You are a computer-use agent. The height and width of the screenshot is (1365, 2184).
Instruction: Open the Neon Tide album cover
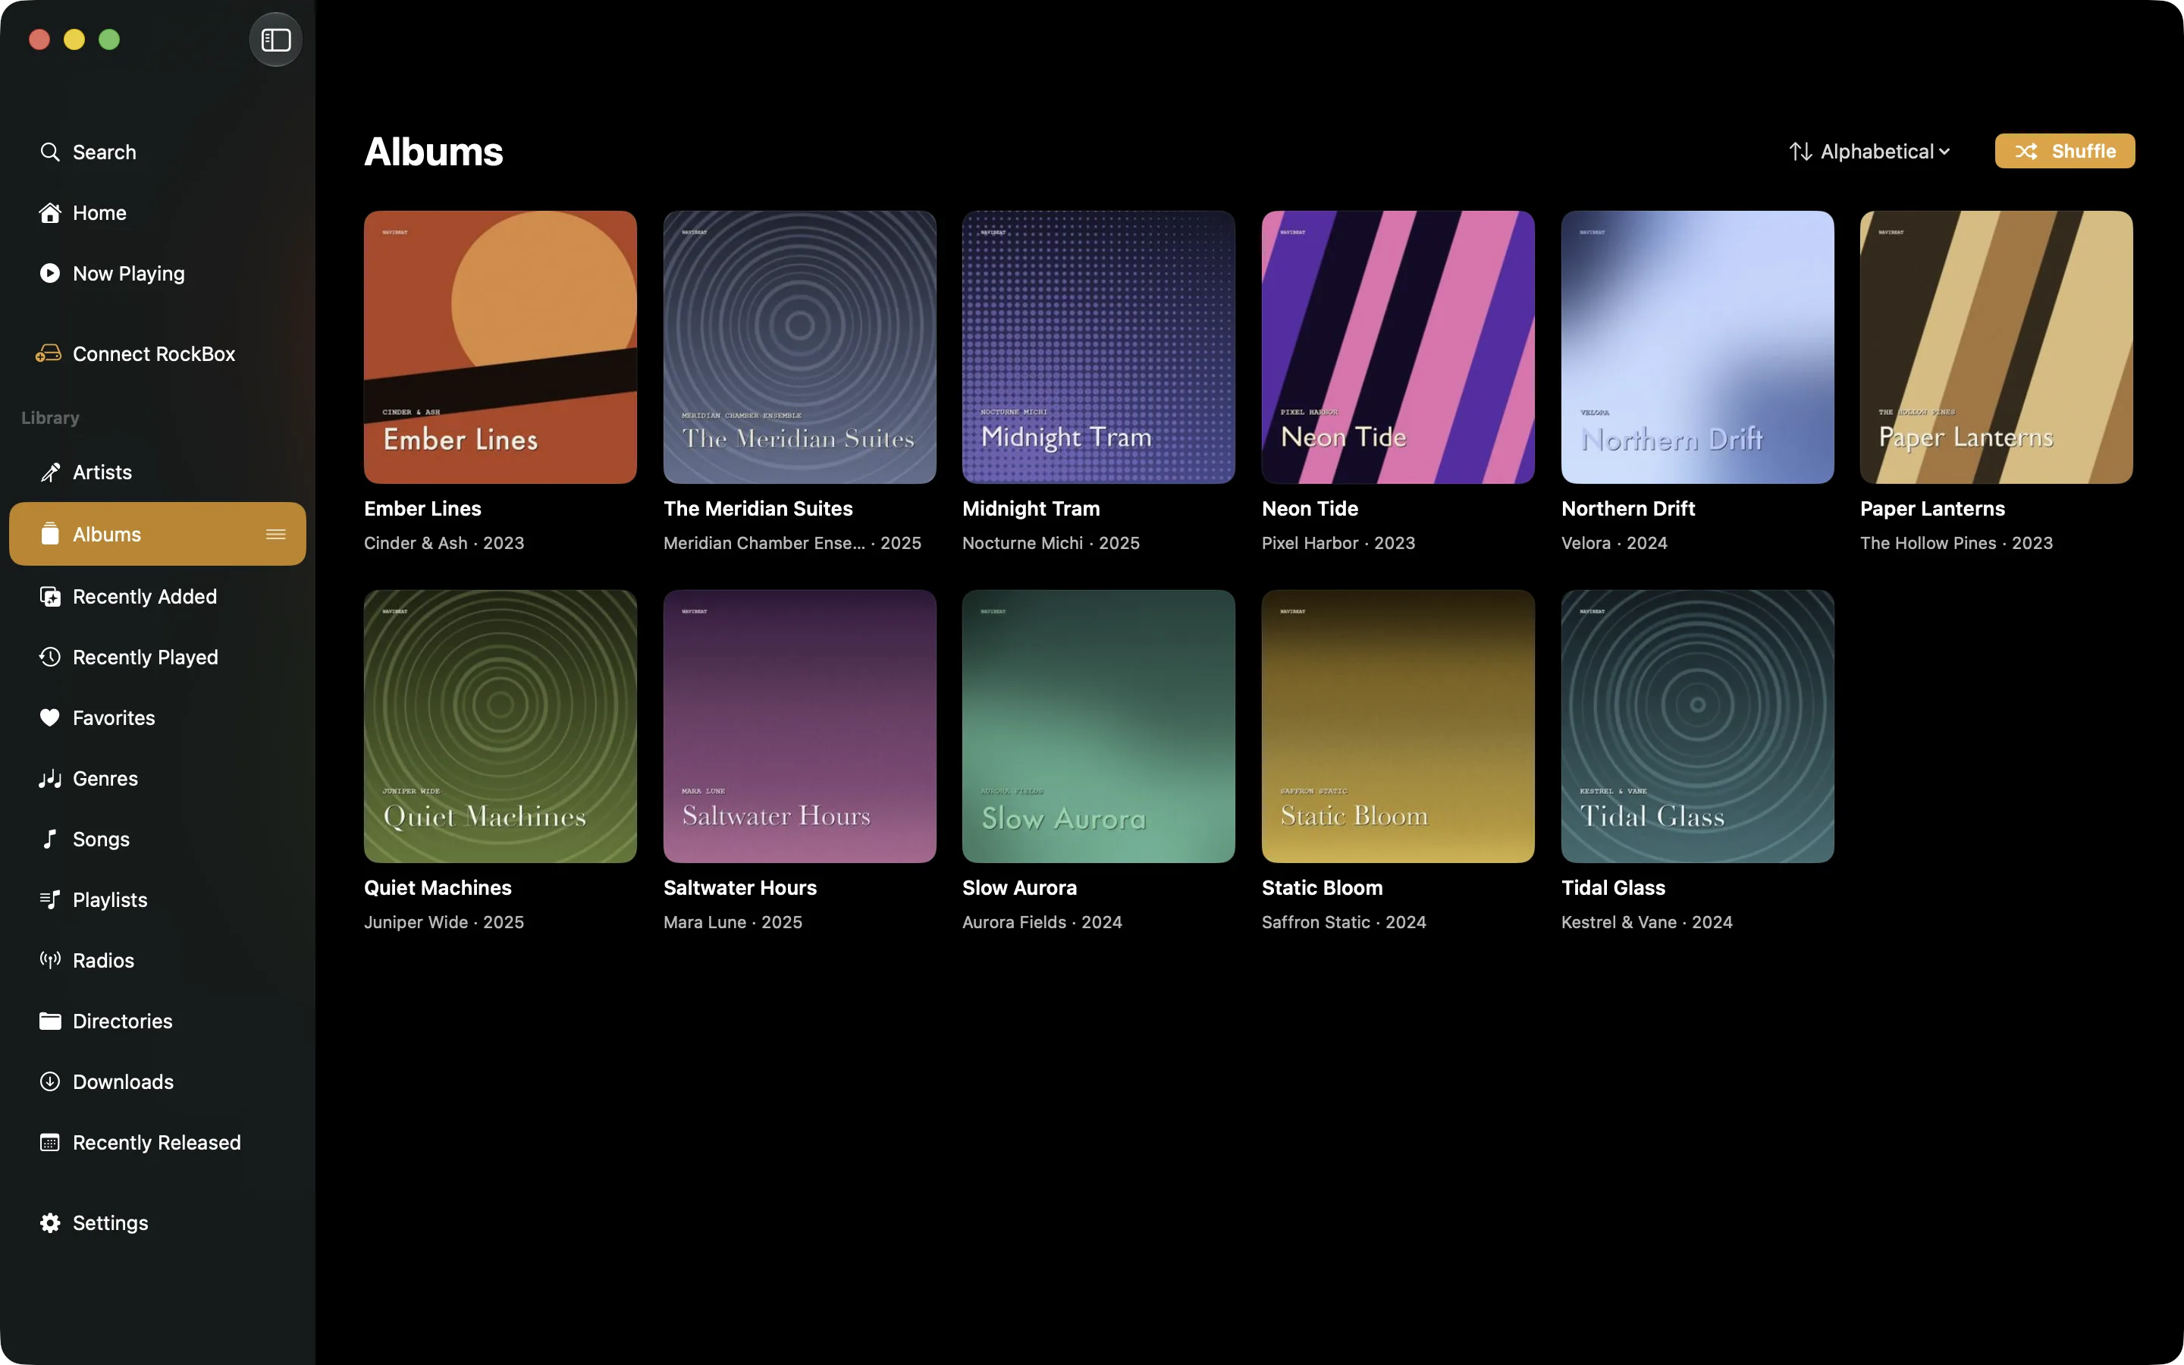[x=1398, y=347]
